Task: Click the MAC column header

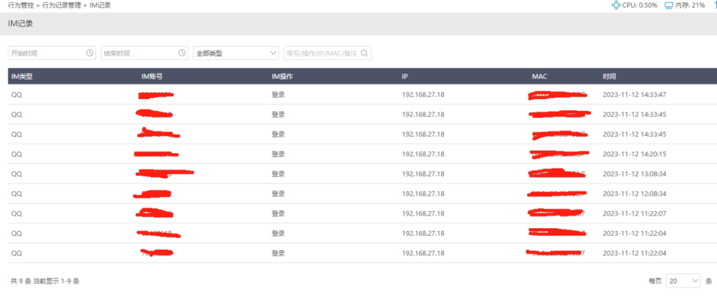Action: point(539,76)
